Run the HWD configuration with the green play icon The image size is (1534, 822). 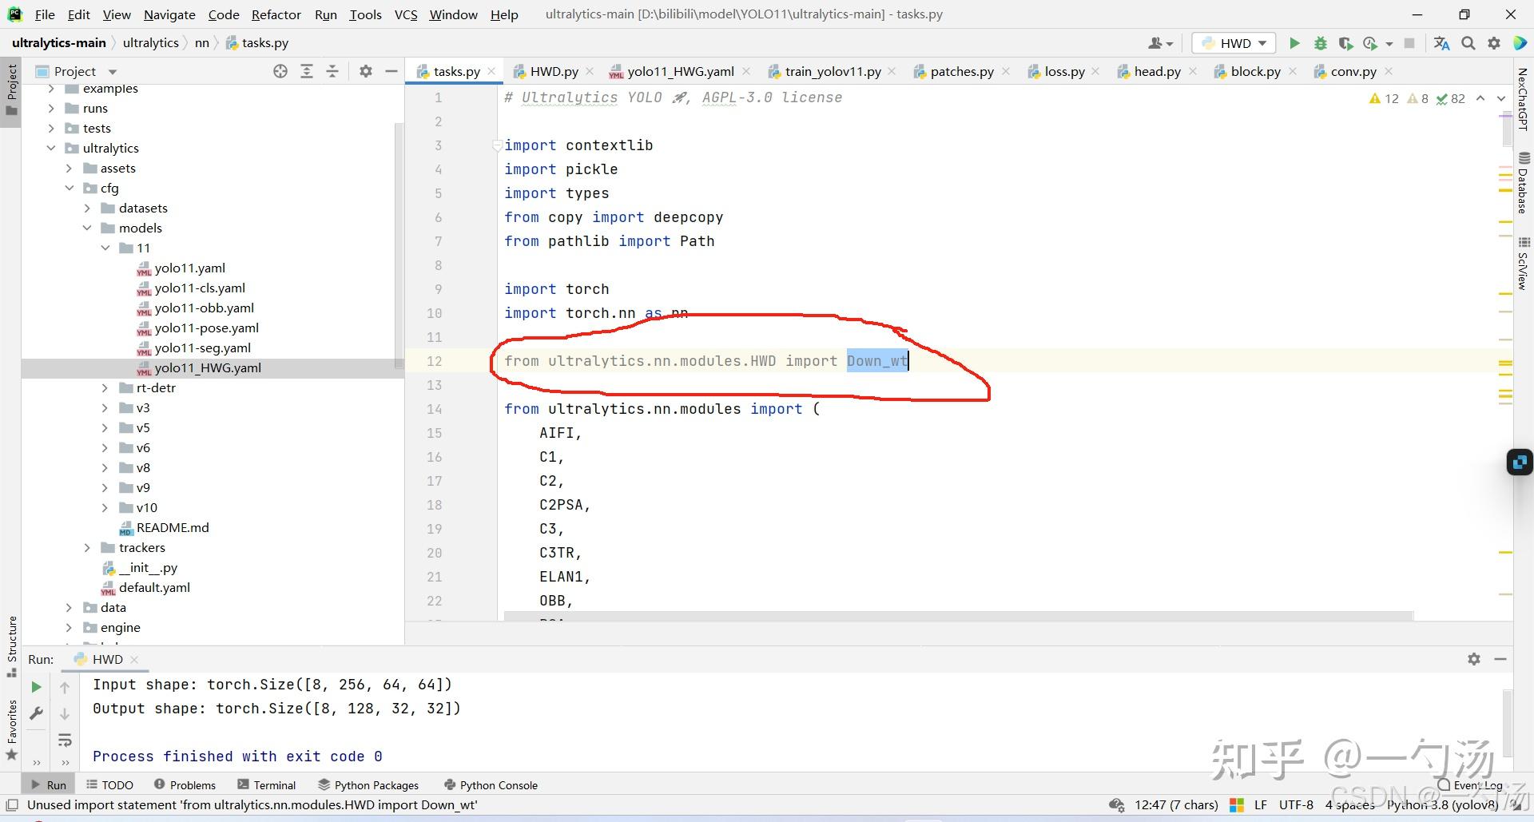(x=1294, y=43)
